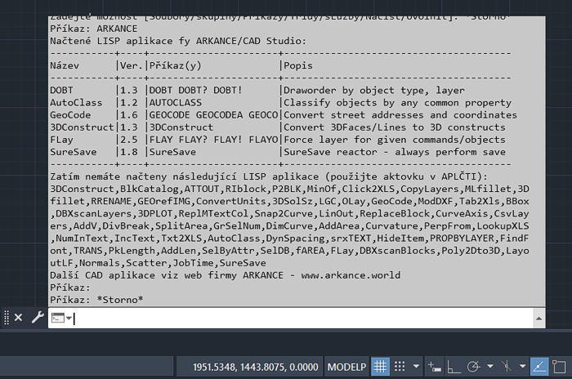The width and height of the screenshot is (572, 379).
Task: Toggle drawing grid display
Action: pos(380,367)
